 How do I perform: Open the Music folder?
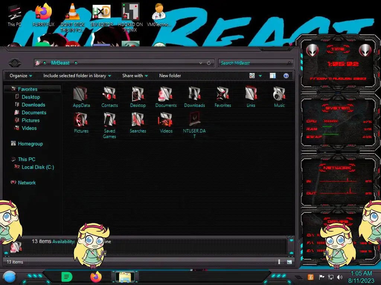click(279, 98)
